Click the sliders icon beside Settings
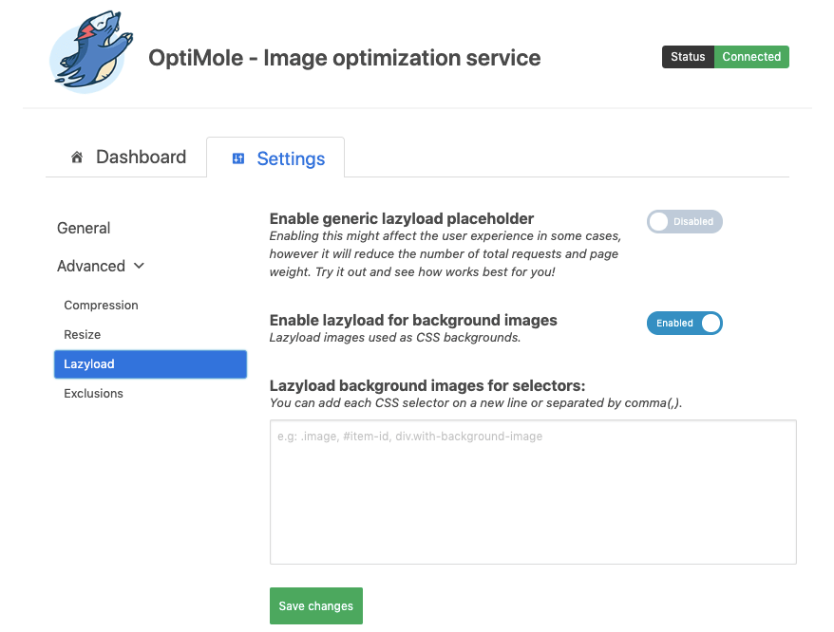 tap(238, 158)
